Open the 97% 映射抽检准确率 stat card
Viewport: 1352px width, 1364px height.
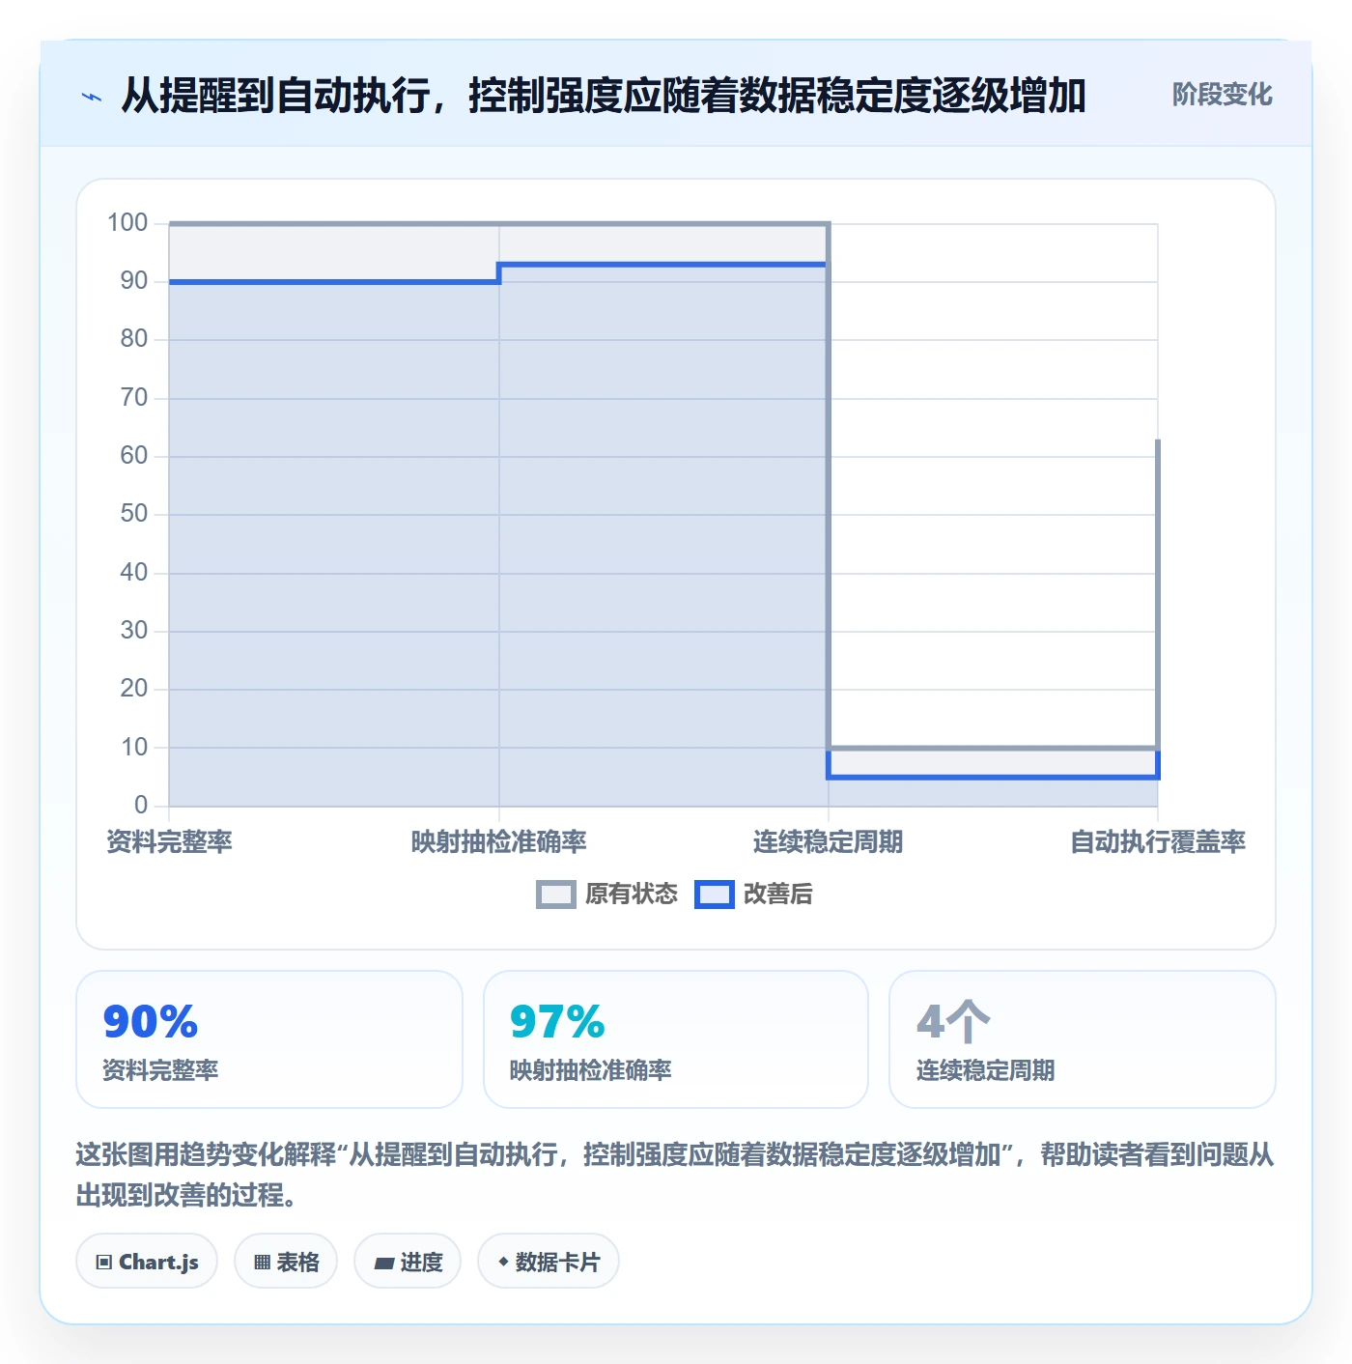(x=676, y=1039)
